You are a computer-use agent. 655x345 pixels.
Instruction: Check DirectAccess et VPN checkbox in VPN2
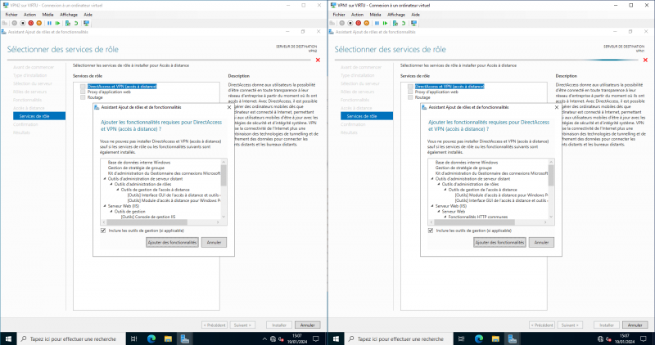[x=83, y=87]
